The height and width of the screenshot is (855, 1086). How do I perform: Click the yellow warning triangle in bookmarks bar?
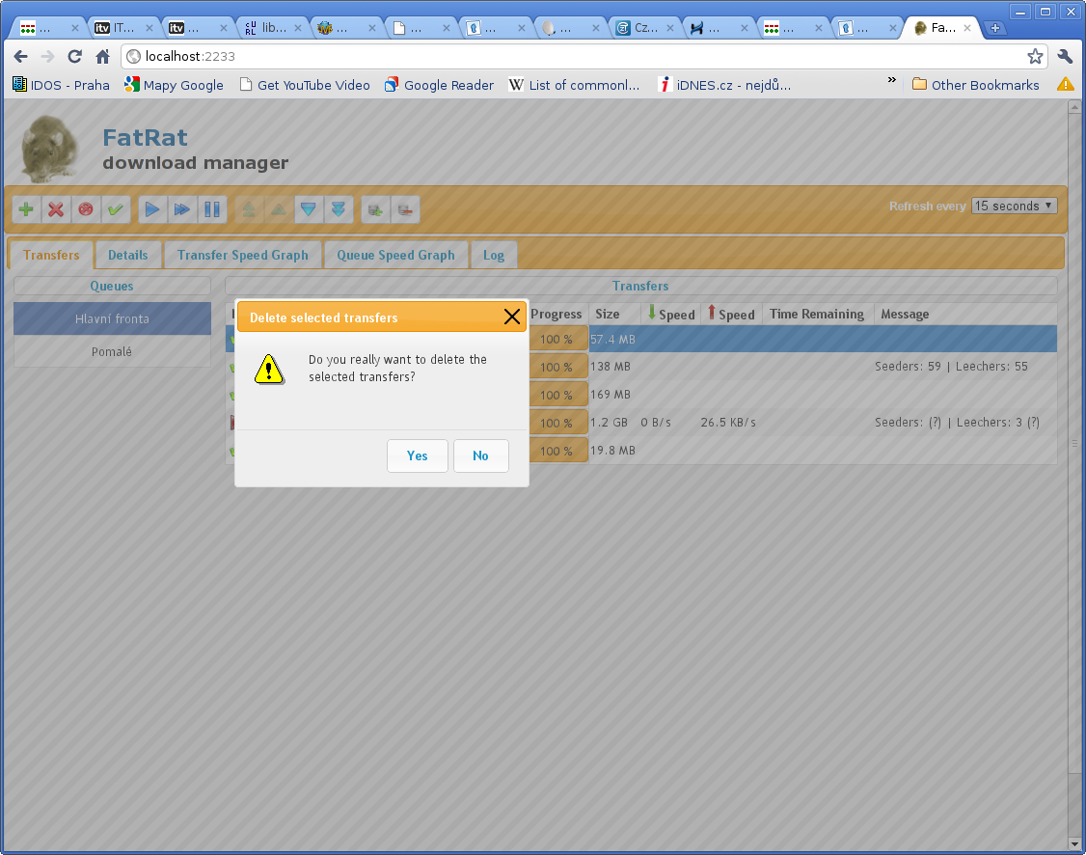[1065, 85]
